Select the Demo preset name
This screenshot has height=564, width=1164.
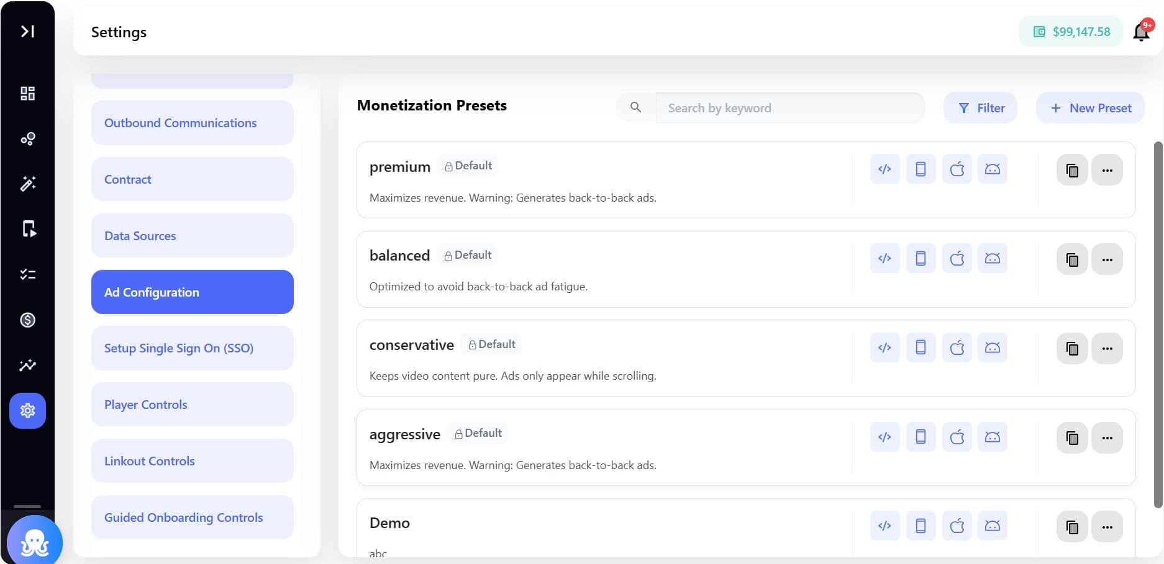click(389, 523)
